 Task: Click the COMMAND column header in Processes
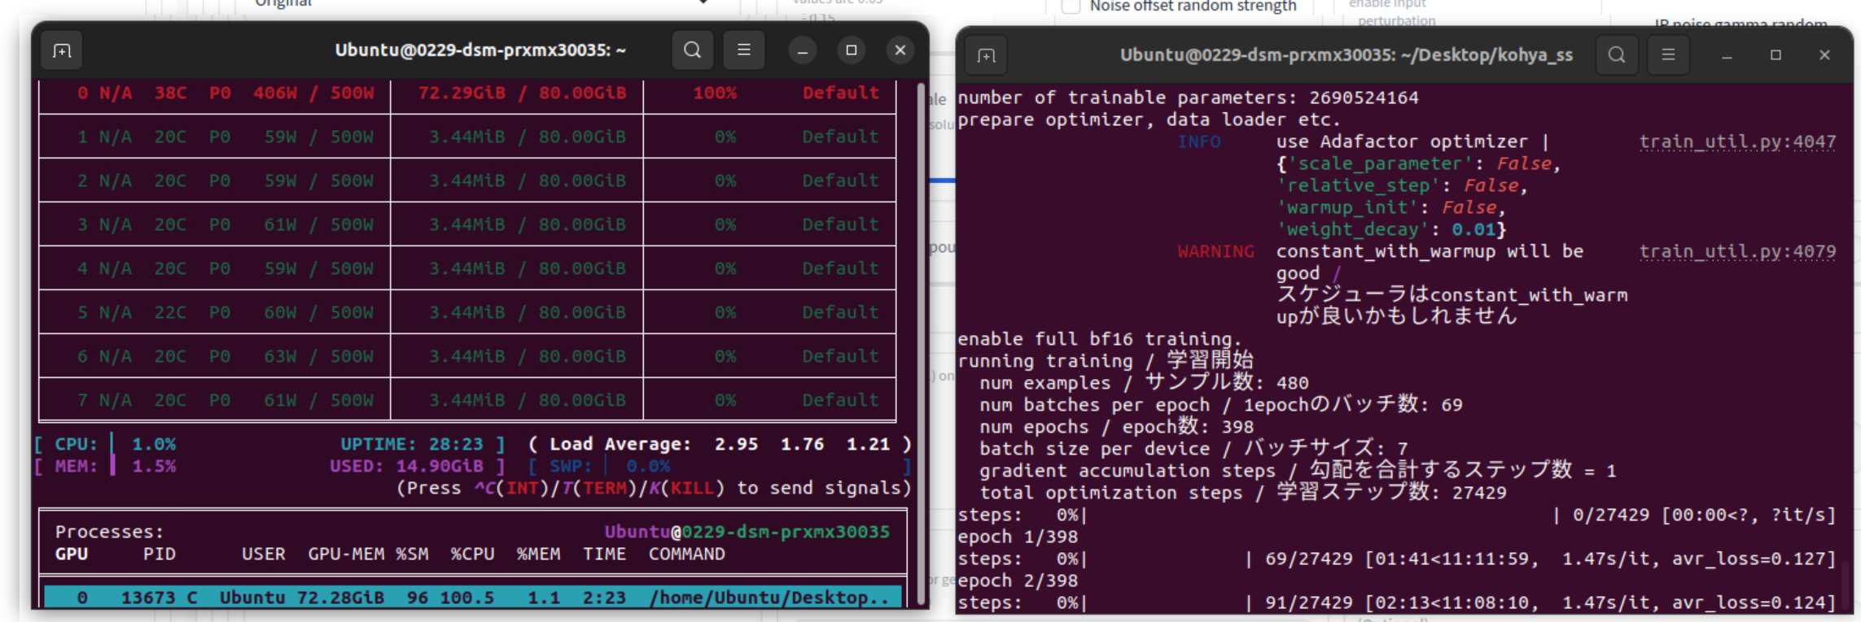pyautogui.click(x=687, y=554)
